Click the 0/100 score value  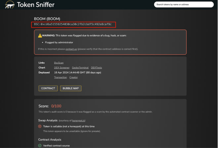click(56, 106)
